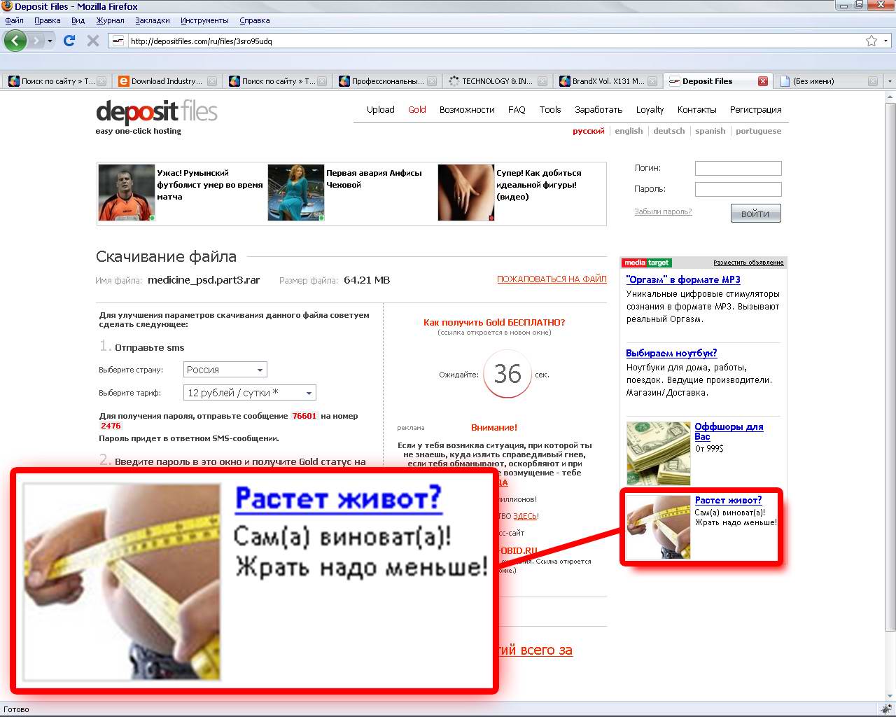Open the Выбираем ноутбук? ad link
The height and width of the screenshot is (717, 896).
(671, 353)
